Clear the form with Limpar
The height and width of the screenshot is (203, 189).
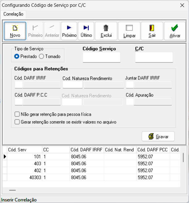(x=129, y=31)
